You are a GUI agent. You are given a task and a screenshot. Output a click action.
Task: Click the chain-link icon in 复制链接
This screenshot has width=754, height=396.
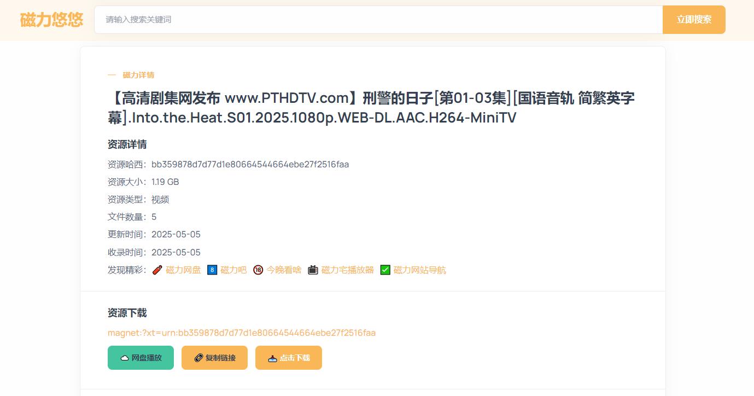199,358
